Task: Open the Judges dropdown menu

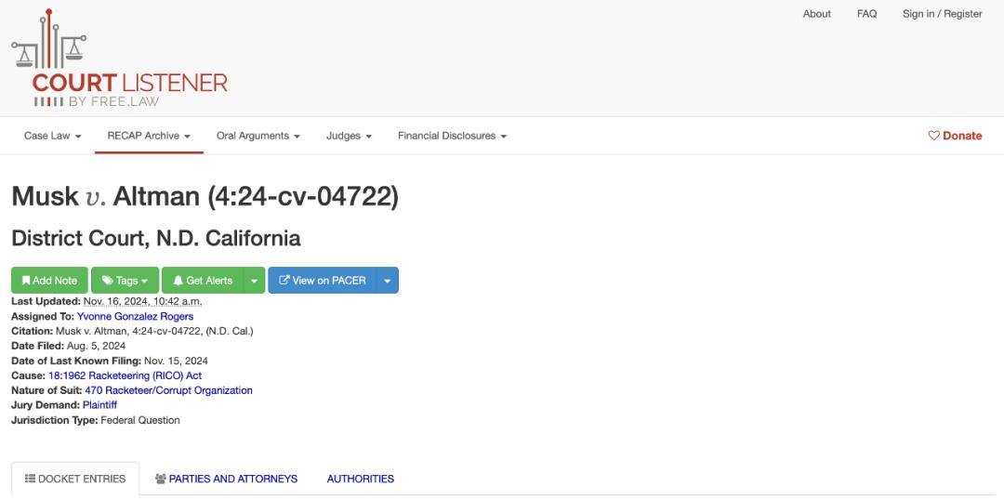Action: point(349,136)
